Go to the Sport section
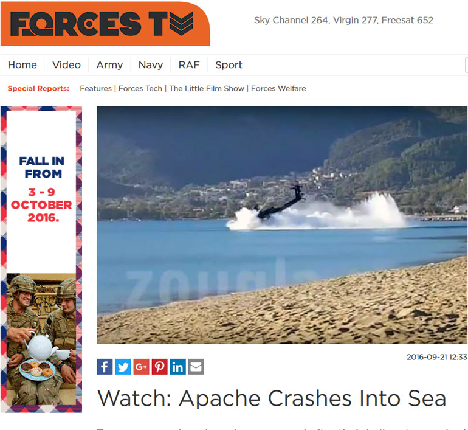The image size is (468, 430). pos(229,65)
